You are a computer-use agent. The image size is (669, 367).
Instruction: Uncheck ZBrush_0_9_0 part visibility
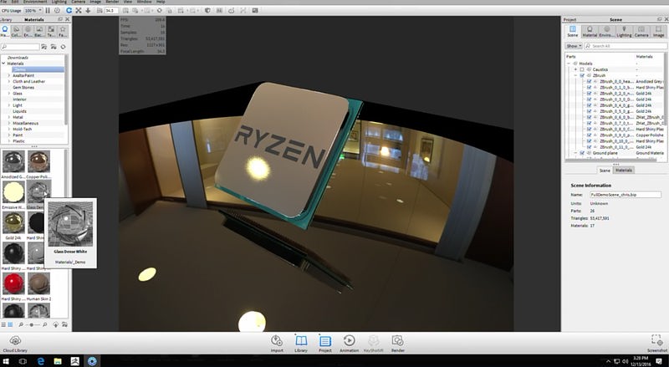(x=589, y=135)
